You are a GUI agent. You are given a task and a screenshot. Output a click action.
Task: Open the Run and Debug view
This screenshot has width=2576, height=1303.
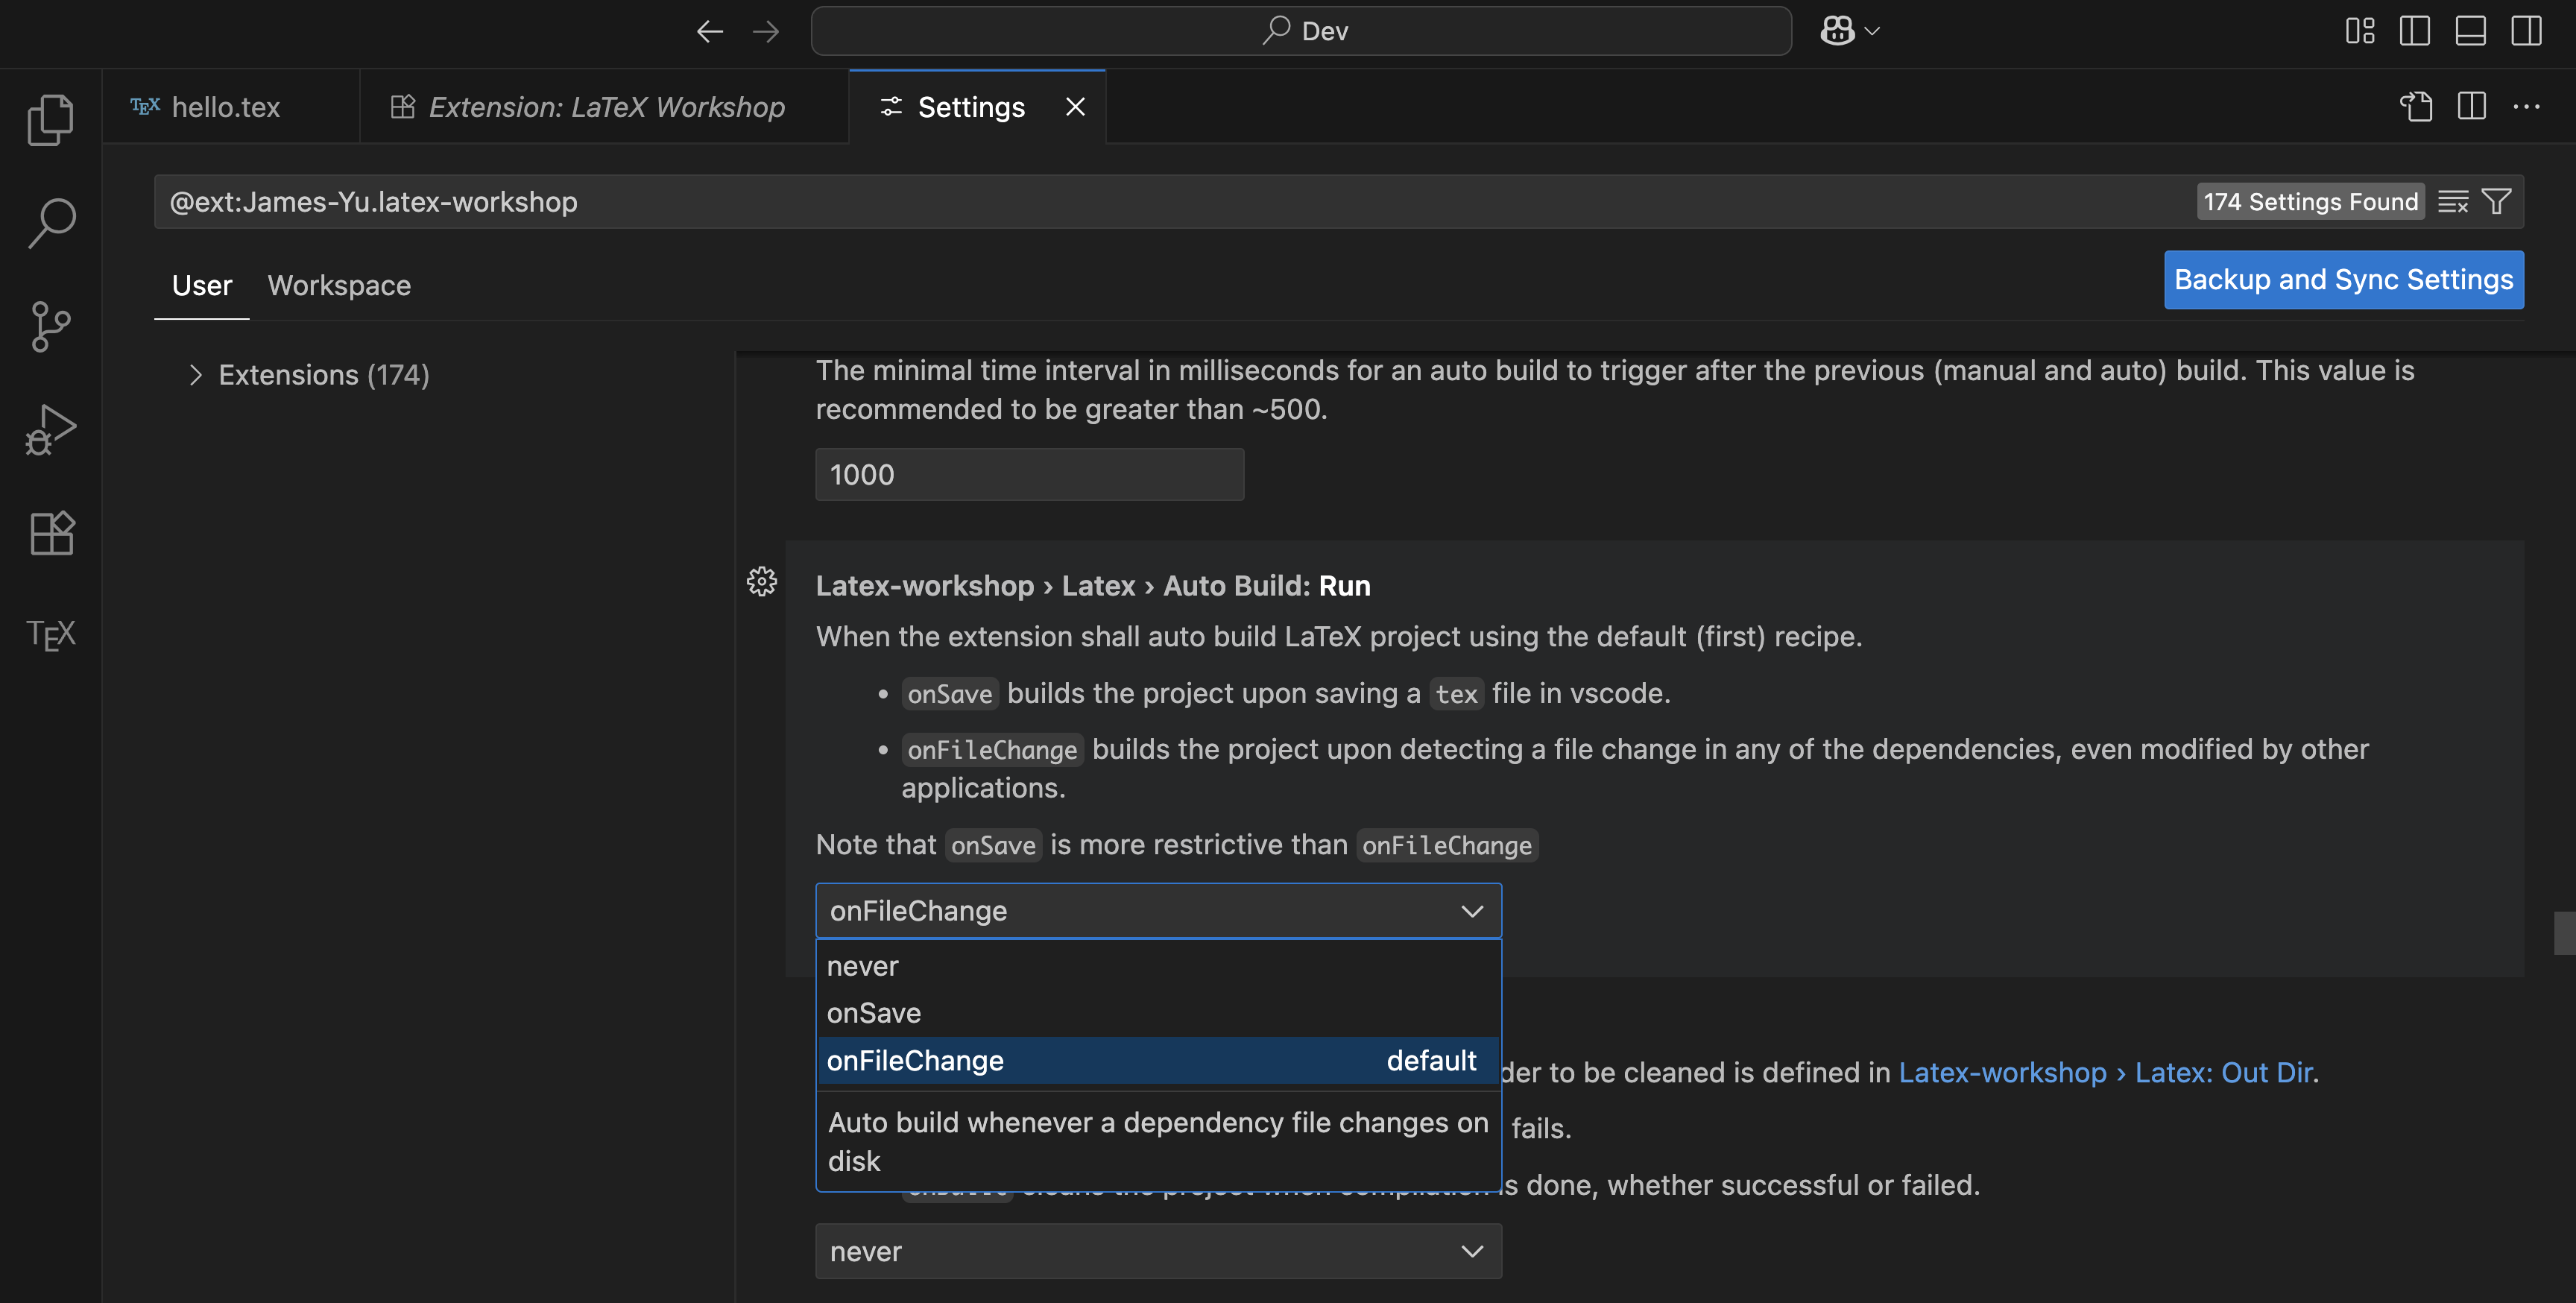click(50, 429)
